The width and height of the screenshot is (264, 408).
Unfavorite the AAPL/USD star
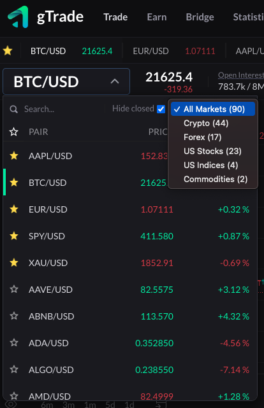[14, 156]
